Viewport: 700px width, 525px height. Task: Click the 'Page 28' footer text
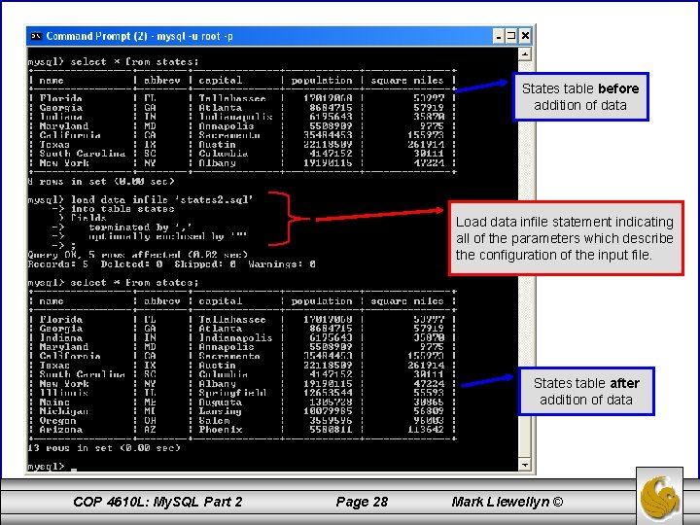(362, 502)
